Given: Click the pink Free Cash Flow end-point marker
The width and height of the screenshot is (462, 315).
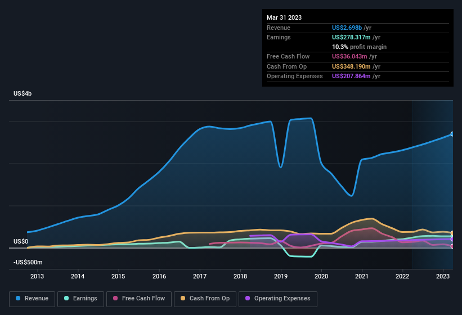Looking at the screenshot, I should coord(452,246).
